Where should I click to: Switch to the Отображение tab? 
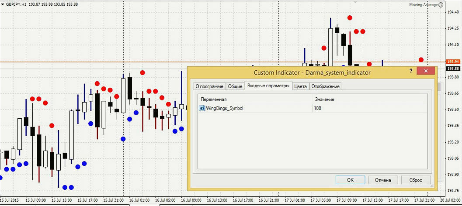pyautogui.click(x=325, y=86)
